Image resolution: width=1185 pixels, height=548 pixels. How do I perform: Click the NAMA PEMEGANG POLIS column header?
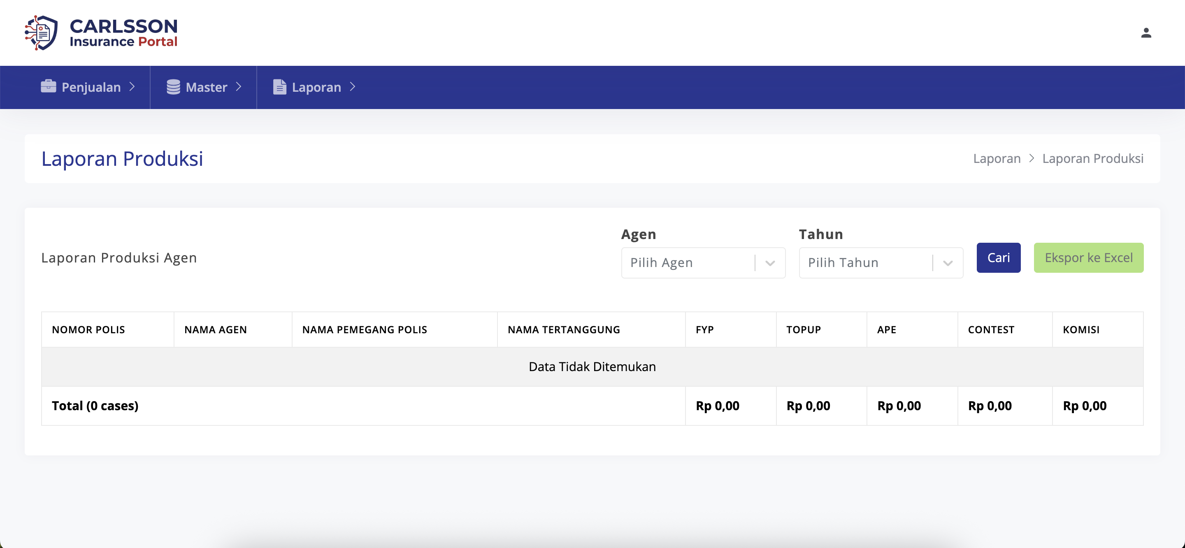pyautogui.click(x=394, y=330)
